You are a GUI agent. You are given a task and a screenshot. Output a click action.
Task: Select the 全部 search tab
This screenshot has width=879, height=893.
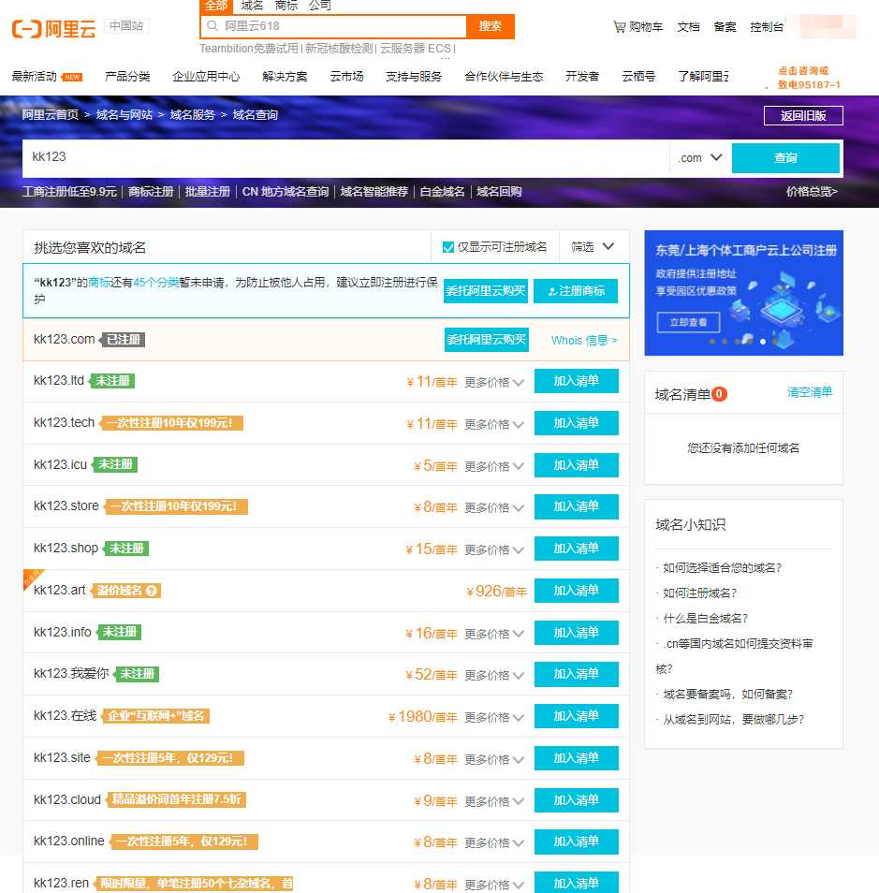coord(216,6)
